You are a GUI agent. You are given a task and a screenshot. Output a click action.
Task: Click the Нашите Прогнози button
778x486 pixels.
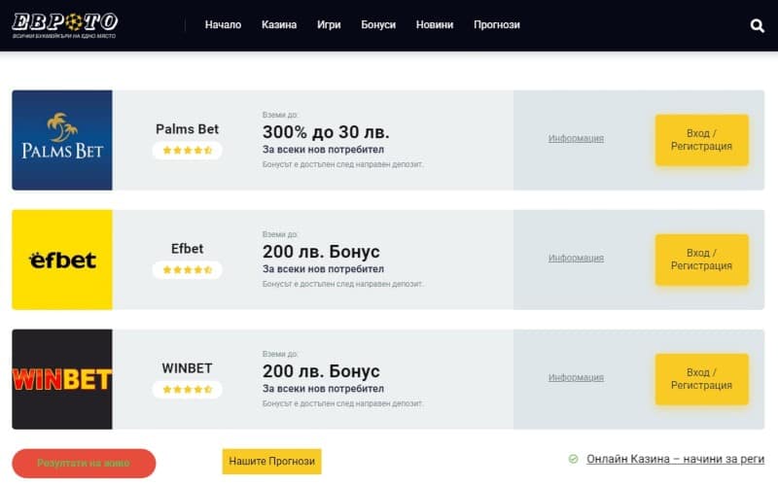point(271,462)
